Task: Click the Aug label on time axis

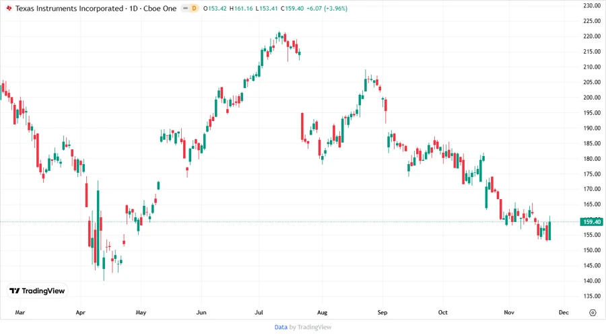Action: click(x=322, y=312)
